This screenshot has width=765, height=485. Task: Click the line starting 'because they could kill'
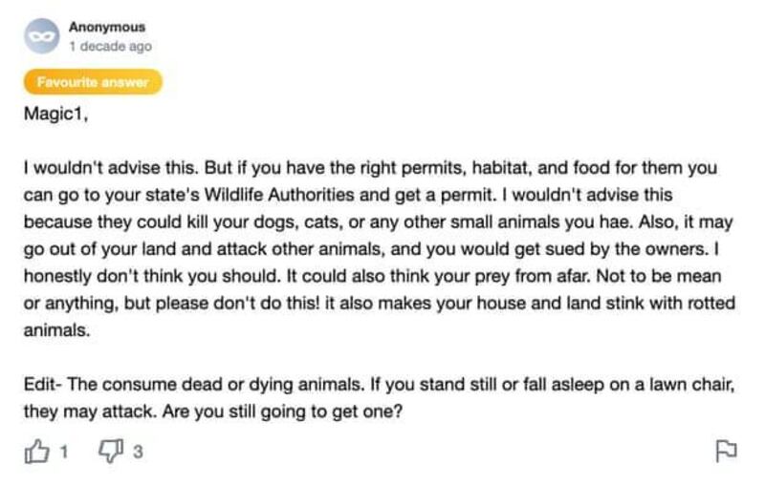(369, 223)
